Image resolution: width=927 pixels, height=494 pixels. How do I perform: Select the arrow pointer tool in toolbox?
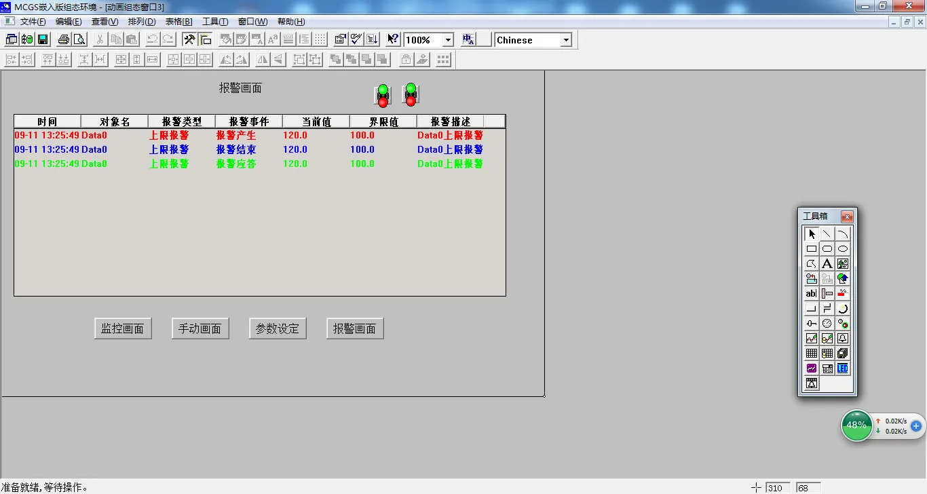pyautogui.click(x=812, y=234)
